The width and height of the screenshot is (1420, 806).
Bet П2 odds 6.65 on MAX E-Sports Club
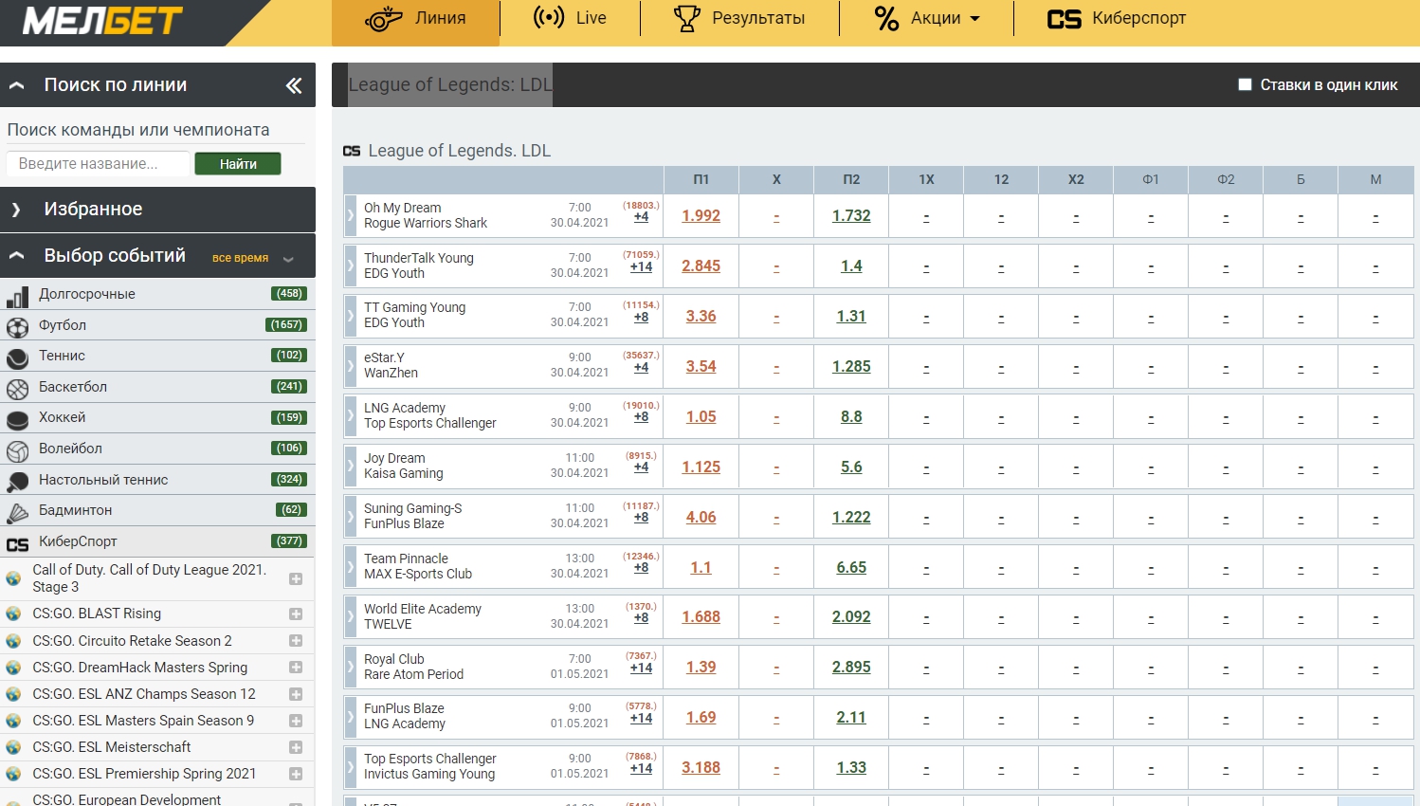point(851,568)
